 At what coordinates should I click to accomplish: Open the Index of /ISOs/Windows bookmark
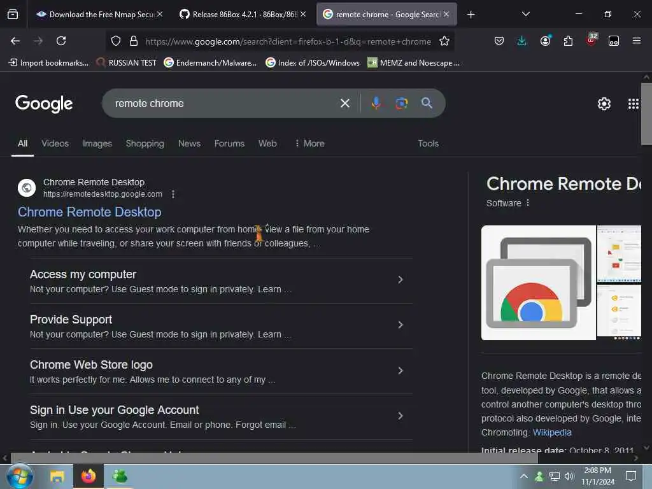tap(313, 63)
